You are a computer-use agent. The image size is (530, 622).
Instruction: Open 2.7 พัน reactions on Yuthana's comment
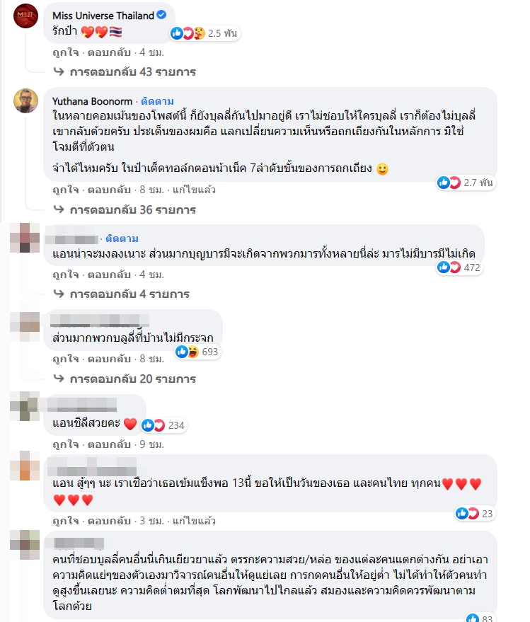[466, 183]
